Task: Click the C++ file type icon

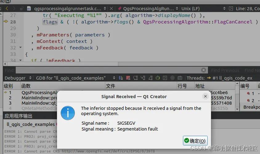Action: [29, 8]
